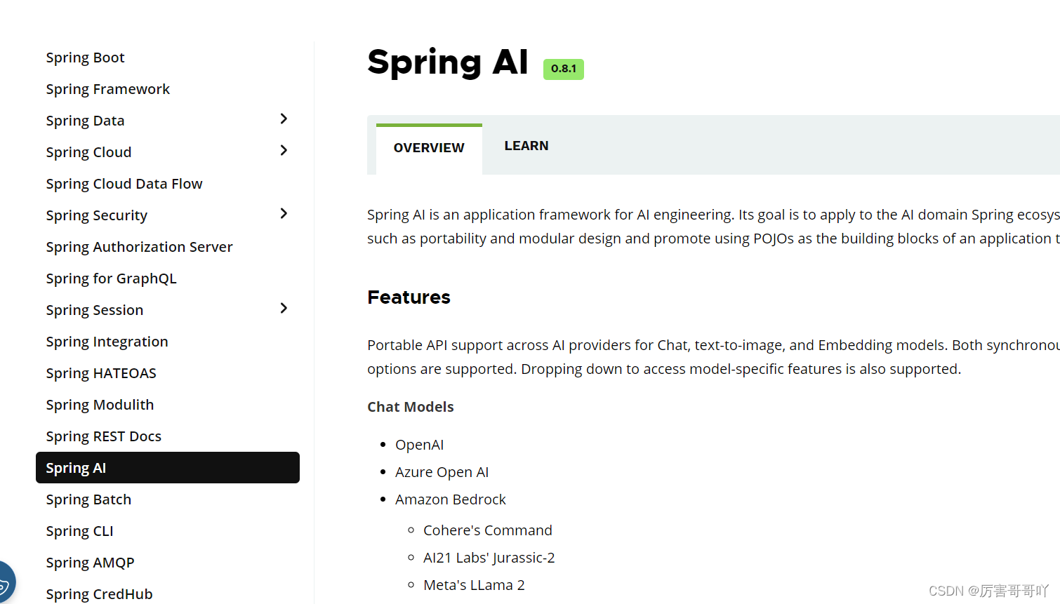Open Spring Authorization Server page
1060x604 pixels.
(x=139, y=247)
